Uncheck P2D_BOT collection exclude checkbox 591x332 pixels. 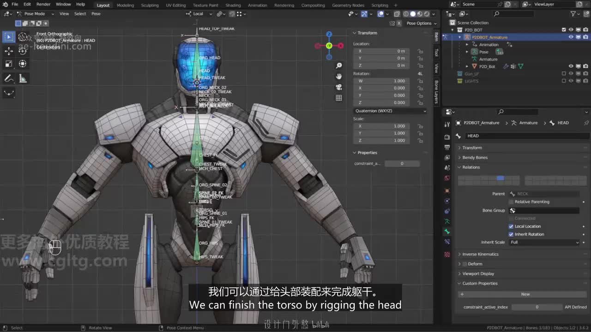point(564,30)
